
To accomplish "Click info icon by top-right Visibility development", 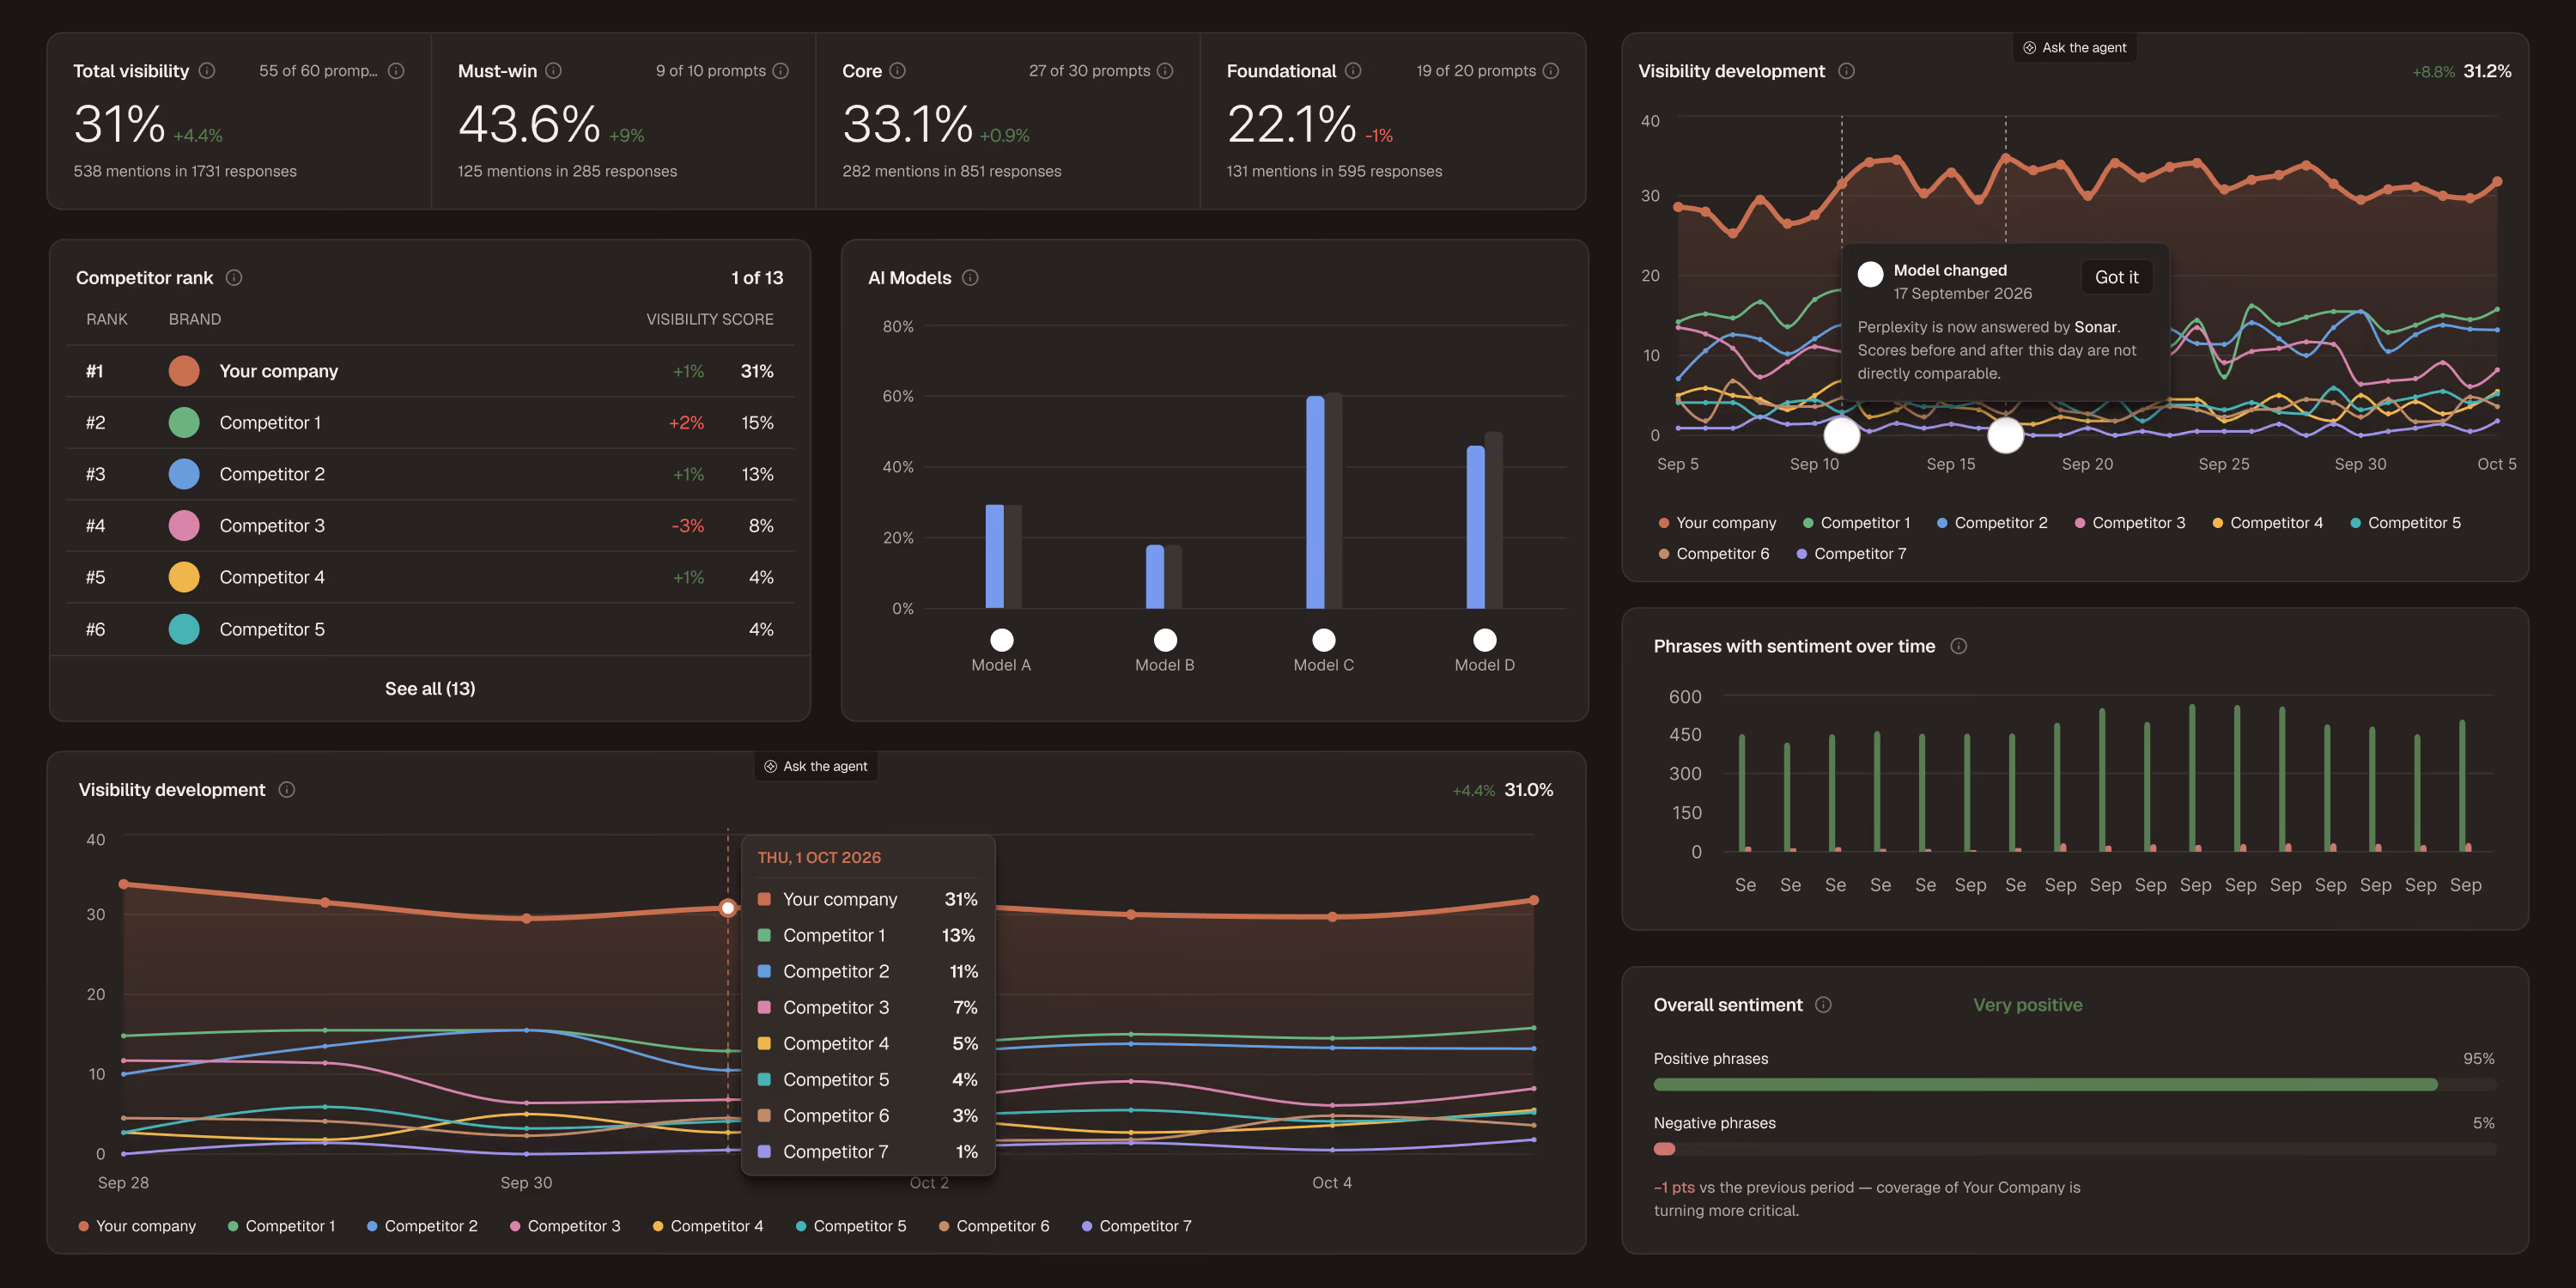I will (x=1847, y=71).
